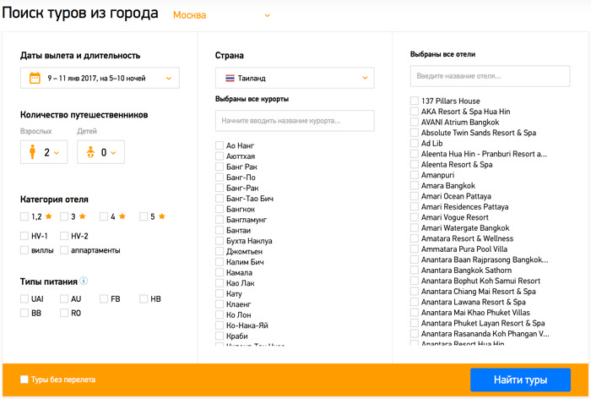591x399 pixels.
Task: Select Anantara Mai Khao Phuket Villas
Action: (415, 312)
